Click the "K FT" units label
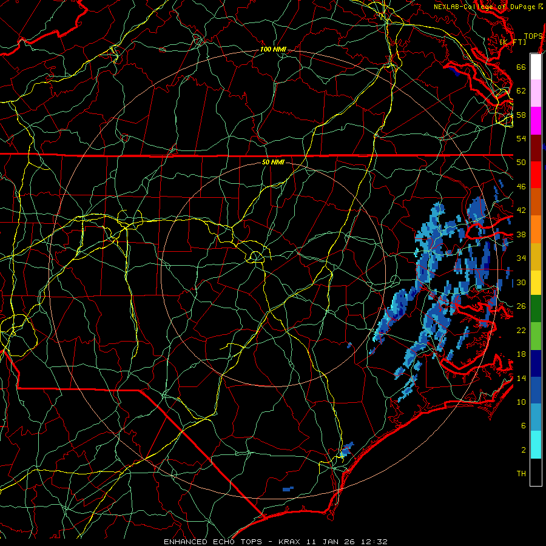Image resolution: width=546 pixels, height=546 pixels. pos(513,42)
